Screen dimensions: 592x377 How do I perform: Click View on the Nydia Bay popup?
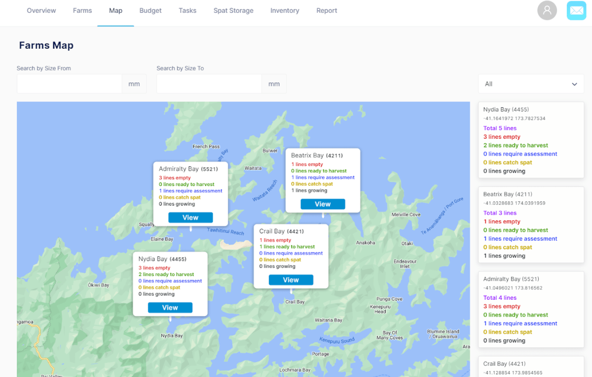[x=170, y=307]
